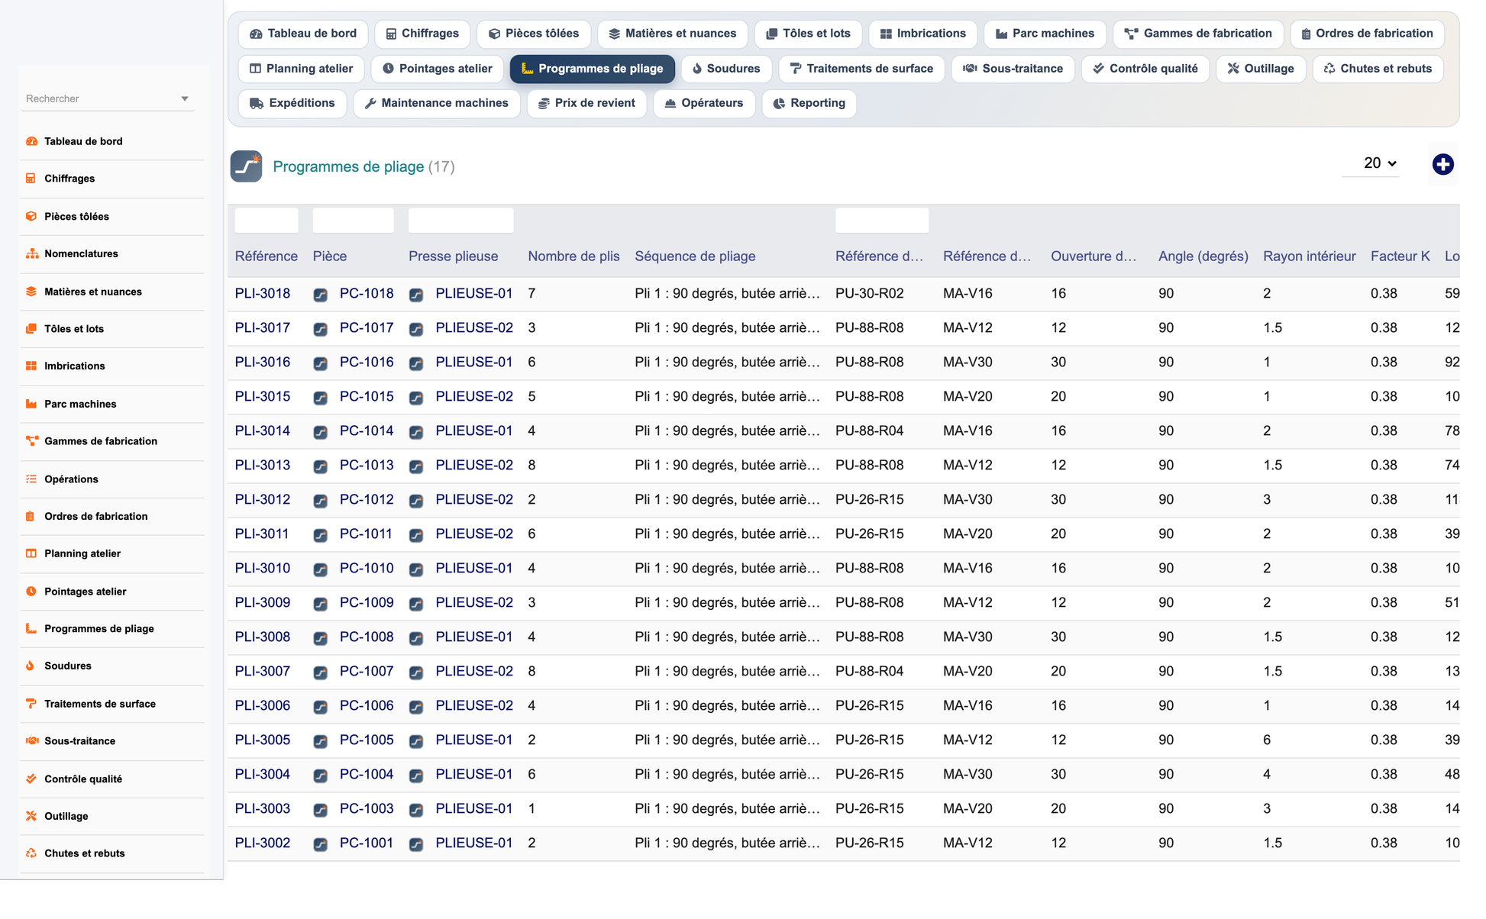Open Nomenclatures in the sidebar
The height and width of the screenshot is (919, 1486).
click(81, 253)
